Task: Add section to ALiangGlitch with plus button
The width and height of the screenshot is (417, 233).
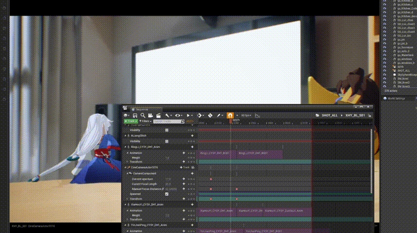Action: pyautogui.click(x=192, y=136)
